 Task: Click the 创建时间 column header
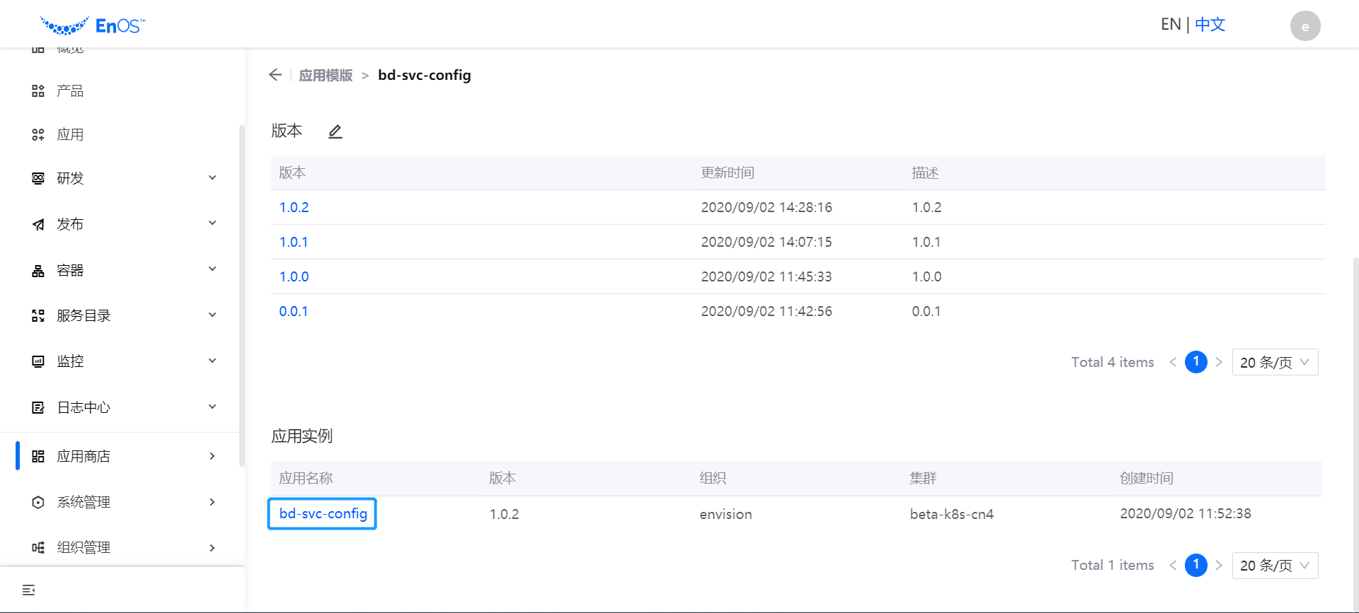[x=1147, y=478]
